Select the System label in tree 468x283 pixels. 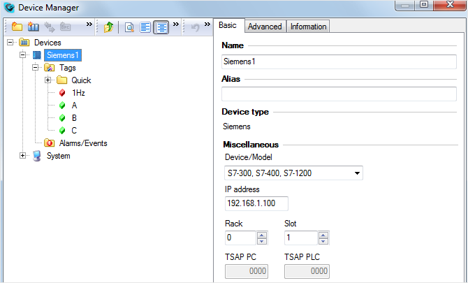click(x=59, y=156)
